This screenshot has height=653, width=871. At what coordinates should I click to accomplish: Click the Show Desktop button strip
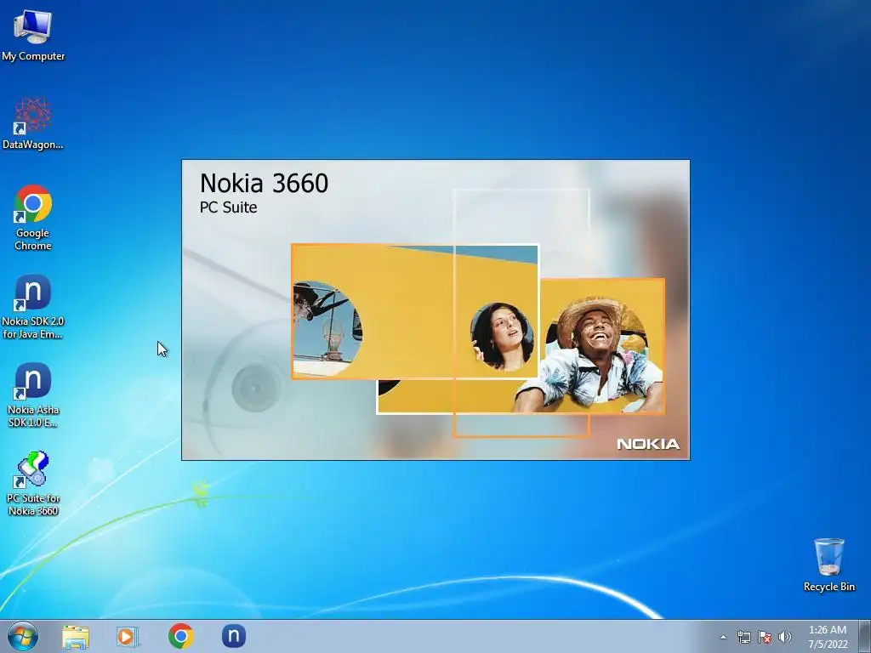click(865, 636)
